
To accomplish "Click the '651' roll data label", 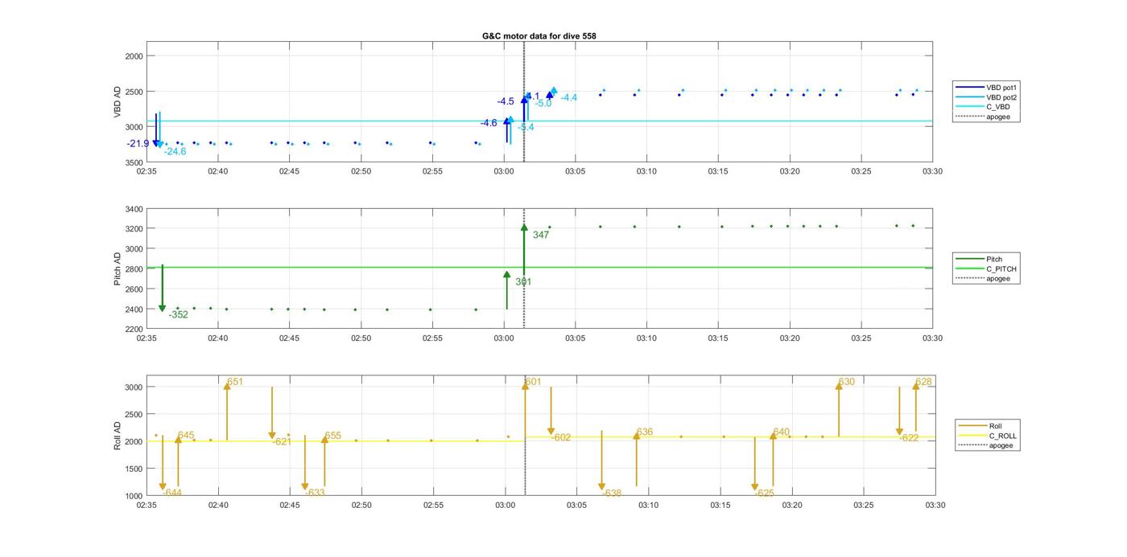I will [235, 382].
